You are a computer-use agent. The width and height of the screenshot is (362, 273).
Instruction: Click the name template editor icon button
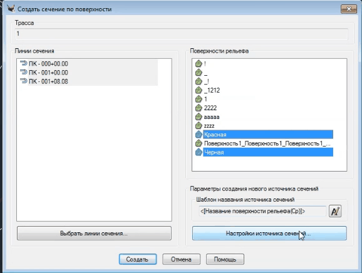pos(335,211)
